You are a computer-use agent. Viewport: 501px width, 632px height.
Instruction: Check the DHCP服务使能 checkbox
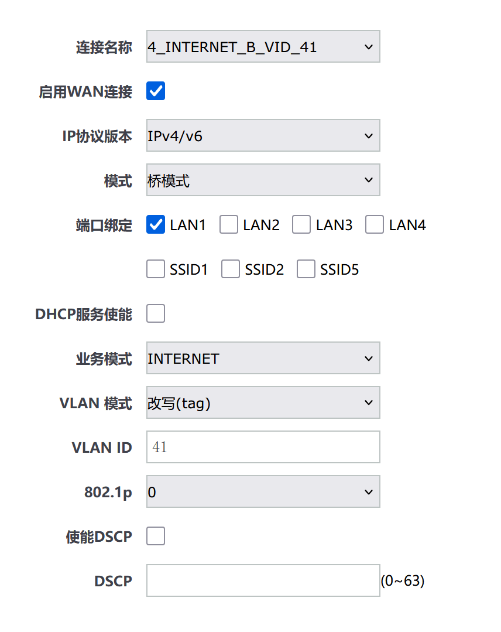click(x=156, y=314)
